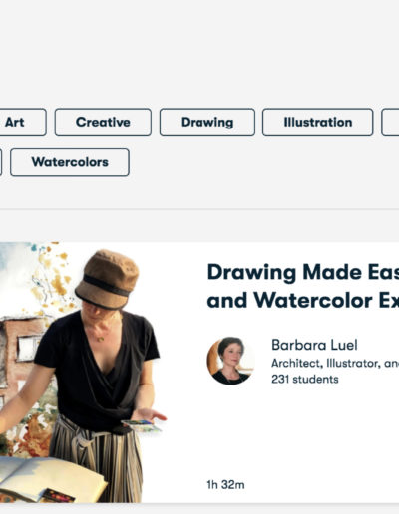Click the open sketchbook in course image
The width and height of the screenshot is (399, 514).
click(x=50, y=478)
